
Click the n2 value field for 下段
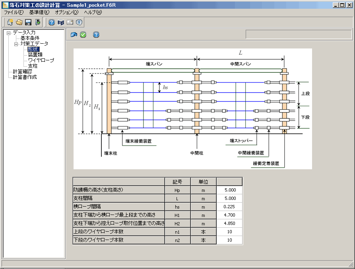[x=229, y=240]
